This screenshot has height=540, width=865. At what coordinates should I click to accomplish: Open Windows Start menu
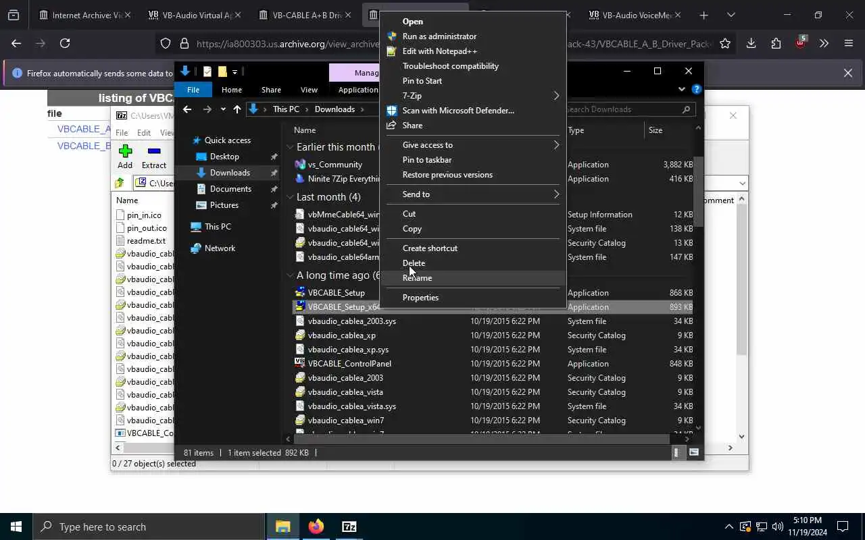tap(16, 526)
